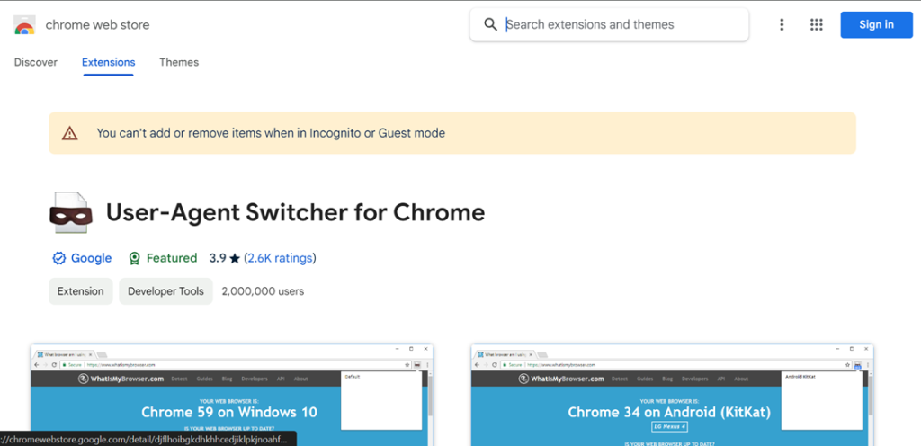Open the Chrome 34 on Android screenshot

click(672, 395)
